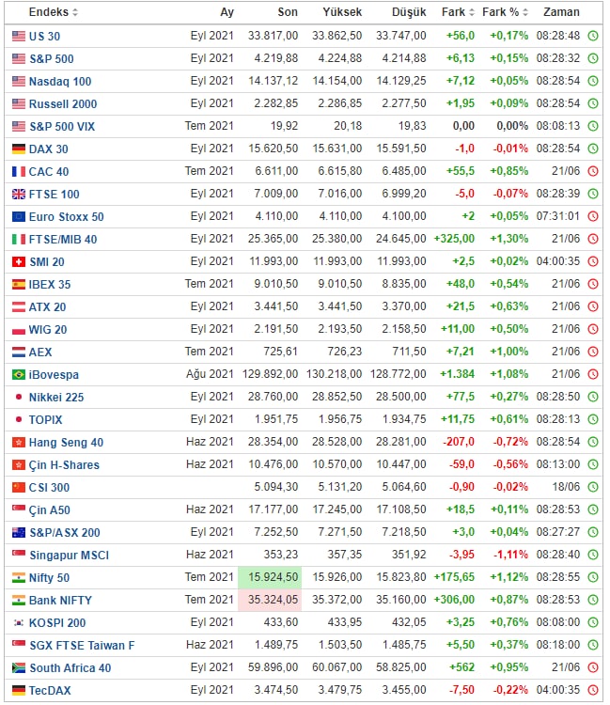Viewport: 610px width, 705px height.
Task: Open the TecDAX index link
Action: 50,690
